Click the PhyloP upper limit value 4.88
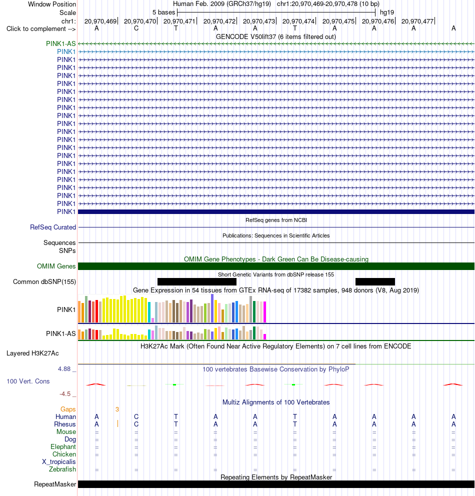This screenshot has height=496, width=475. 64,369
